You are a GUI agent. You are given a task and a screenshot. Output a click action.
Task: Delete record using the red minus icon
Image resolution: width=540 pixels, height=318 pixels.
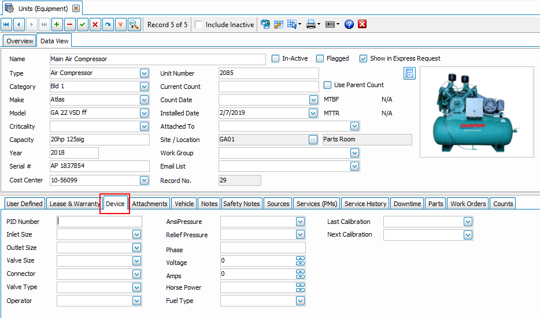69,25
